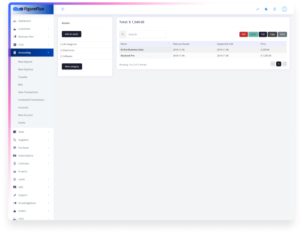Click the magnifier icon beside Search
This screenshot has width=302, height=234.
click(x=123, y=35)
